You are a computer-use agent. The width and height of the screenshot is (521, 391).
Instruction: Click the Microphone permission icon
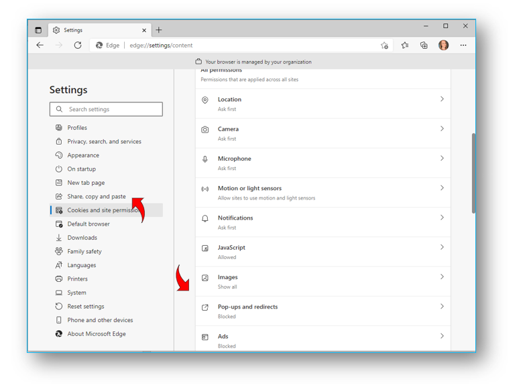point(205,159)
